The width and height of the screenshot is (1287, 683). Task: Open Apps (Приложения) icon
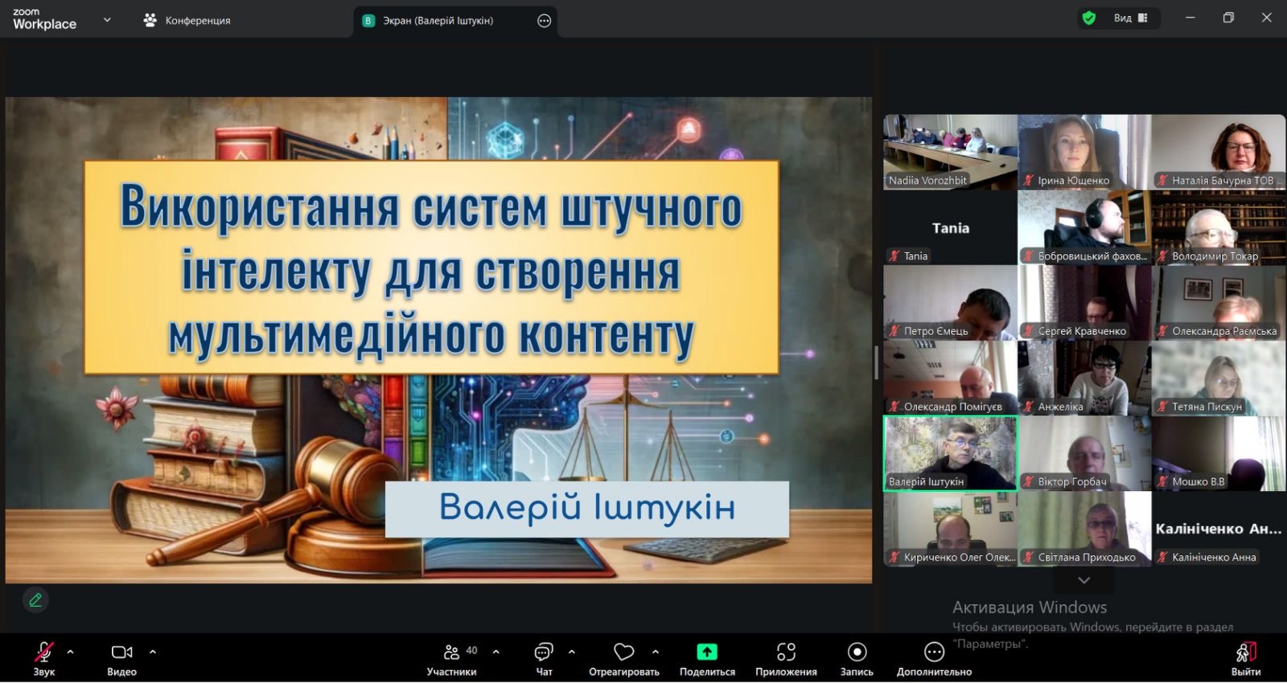(x=786, y=652)
